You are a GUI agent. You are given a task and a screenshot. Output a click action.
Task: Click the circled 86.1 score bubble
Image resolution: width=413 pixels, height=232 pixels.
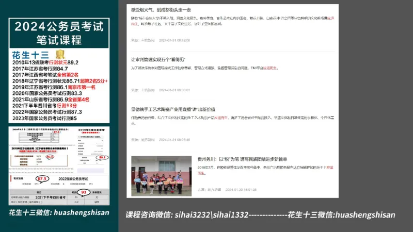coord(102,157)
